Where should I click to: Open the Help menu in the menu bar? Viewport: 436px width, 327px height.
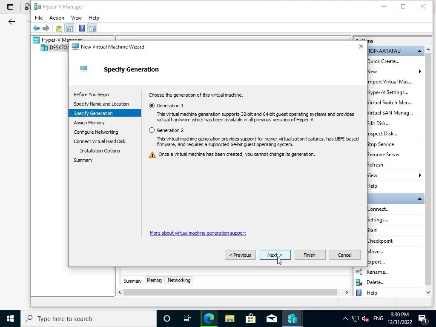[94, 18]
